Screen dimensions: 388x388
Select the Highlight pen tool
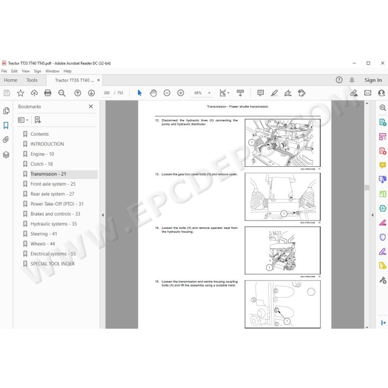coord(274,93)
